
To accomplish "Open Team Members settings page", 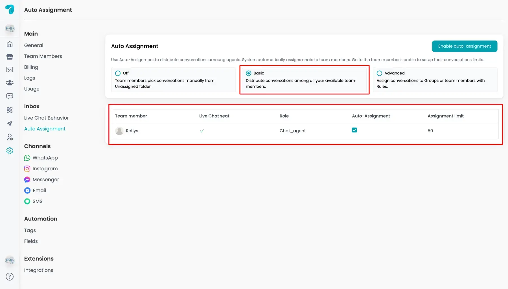I will pos(43,56).
